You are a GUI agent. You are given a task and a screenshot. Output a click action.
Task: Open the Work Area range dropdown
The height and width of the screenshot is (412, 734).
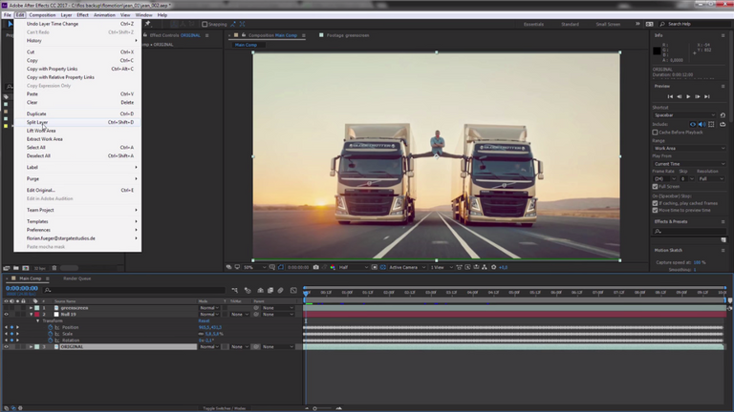click(689, 148)
